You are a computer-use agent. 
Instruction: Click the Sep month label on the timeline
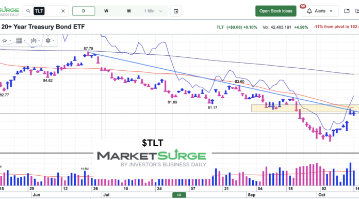251,195
